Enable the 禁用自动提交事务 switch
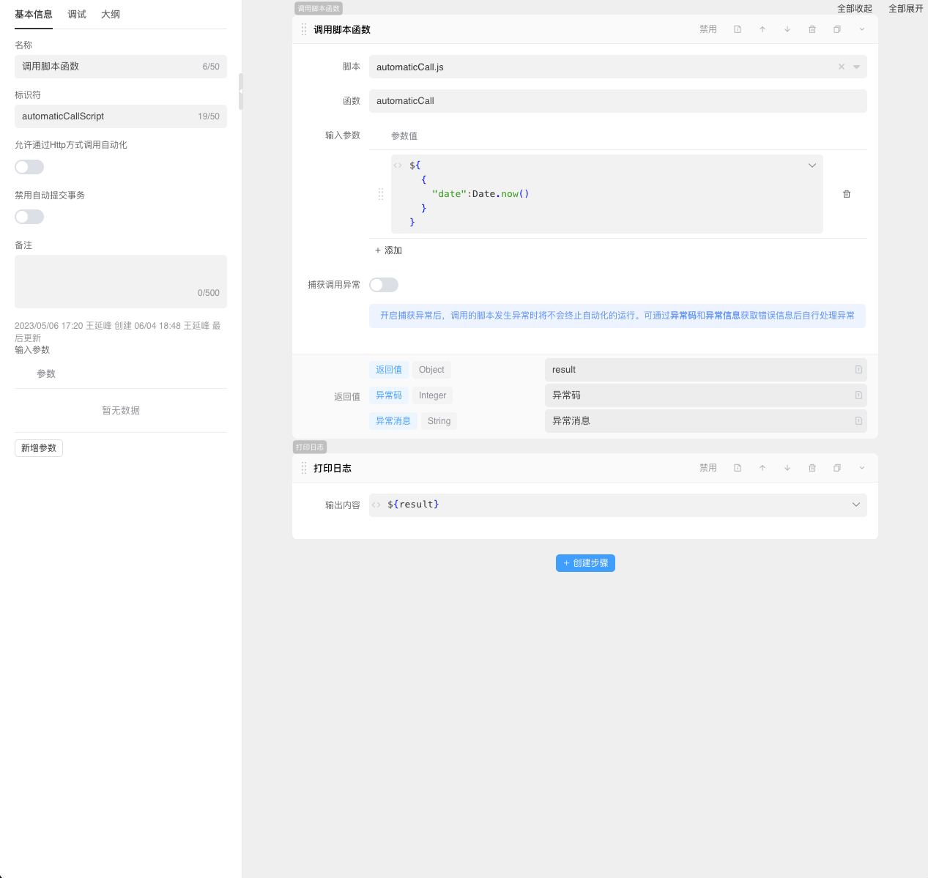 click(x=29, y=217)
